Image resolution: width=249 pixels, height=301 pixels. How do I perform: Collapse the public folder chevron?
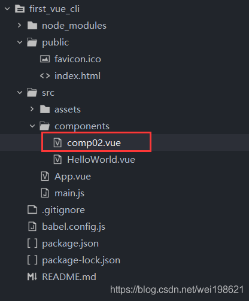tap(20, 42)
